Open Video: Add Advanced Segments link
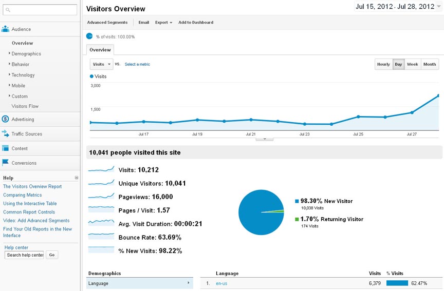 pyautogui.click(x=36, y=220)
